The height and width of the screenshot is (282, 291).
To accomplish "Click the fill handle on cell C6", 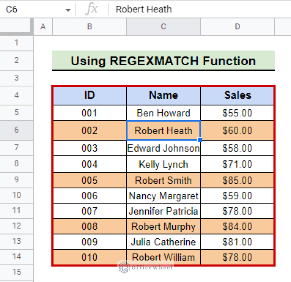I will tap(200, 140).
